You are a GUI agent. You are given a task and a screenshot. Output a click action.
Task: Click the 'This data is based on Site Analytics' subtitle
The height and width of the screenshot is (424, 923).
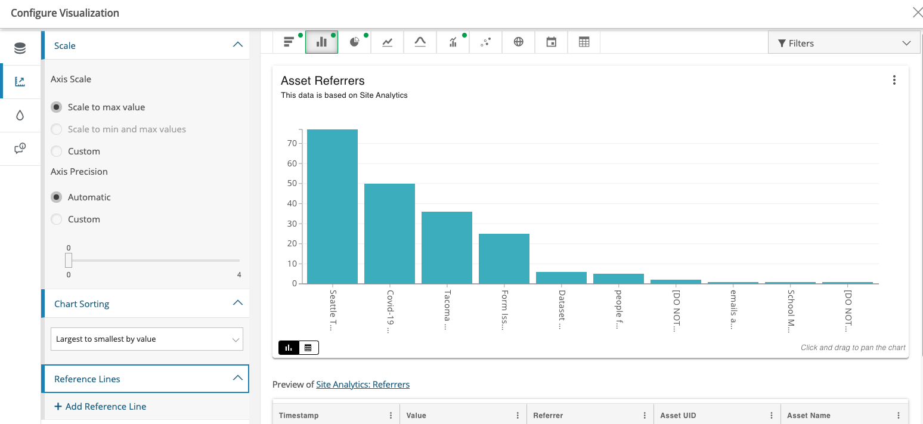click(x=344, y=95)
